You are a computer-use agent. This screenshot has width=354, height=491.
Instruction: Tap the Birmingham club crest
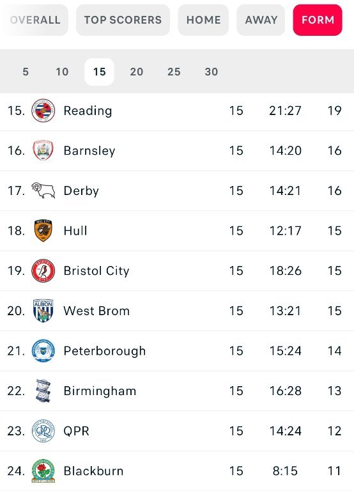point(43,391)
